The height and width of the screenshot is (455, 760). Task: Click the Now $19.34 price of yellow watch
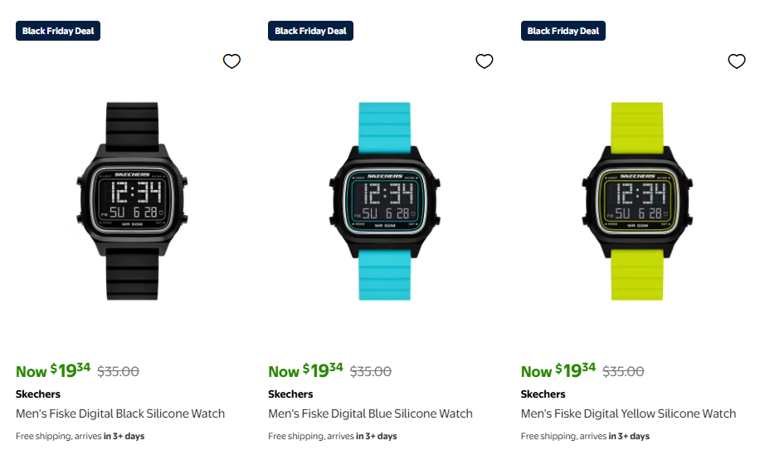coord(558,370)
